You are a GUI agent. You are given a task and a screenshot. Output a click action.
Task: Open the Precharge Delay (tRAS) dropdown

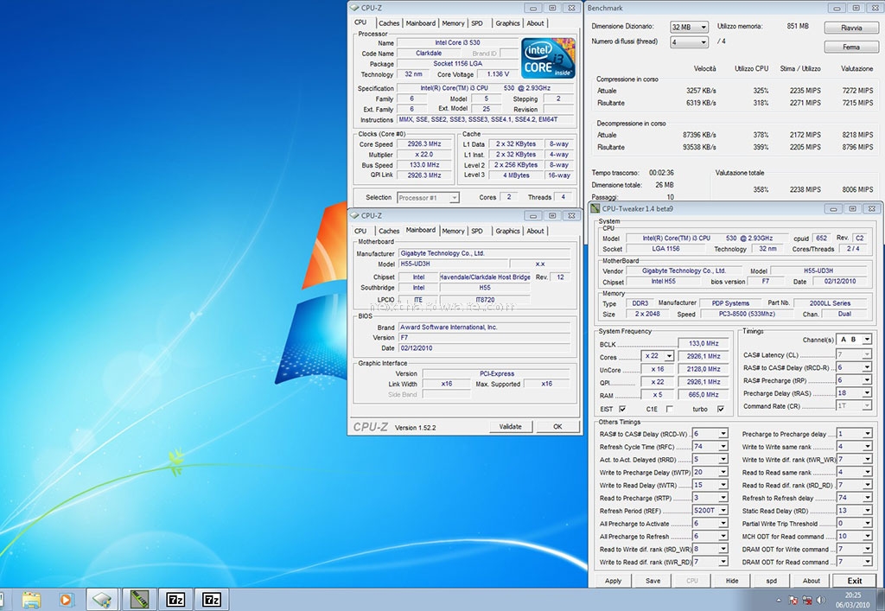pyautogui.click(x=853, y=393)
